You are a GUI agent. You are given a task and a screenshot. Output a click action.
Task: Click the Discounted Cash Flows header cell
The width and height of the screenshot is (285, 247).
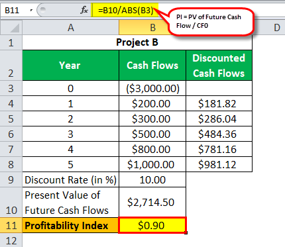pyautogui.click(x=219, y=66)
